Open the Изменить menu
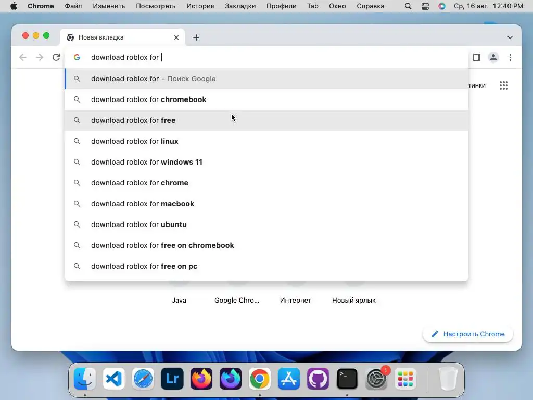Viewport: 533px width, 400px height. click(x=109, y=6)
